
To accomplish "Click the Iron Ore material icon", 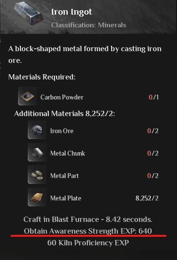I will coord(37,130).
